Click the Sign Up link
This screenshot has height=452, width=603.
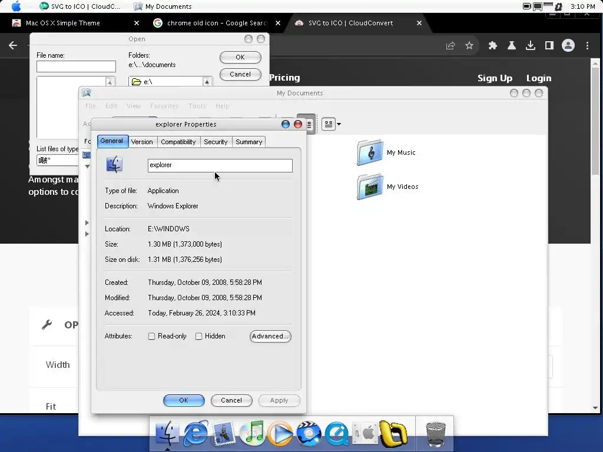click(x=495, y=78)
